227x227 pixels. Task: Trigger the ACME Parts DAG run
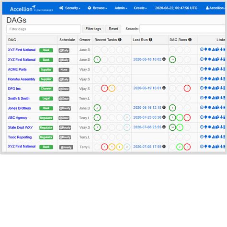pyautogui.click(x=202, y=69)
